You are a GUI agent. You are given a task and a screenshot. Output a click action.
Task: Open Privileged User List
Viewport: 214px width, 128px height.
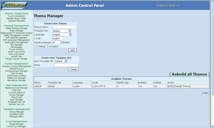click(x=16, y=102)
